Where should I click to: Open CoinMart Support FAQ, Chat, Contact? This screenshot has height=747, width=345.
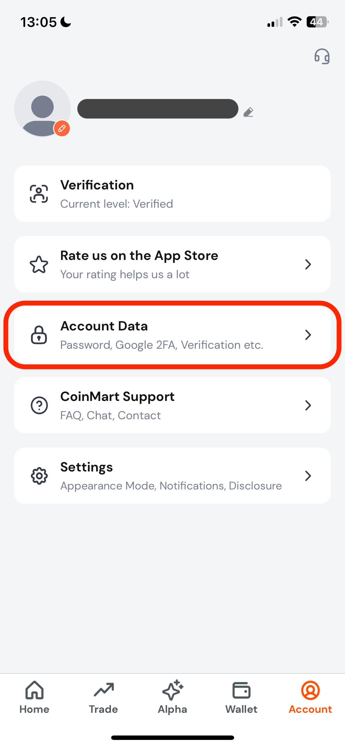(172, 405)
